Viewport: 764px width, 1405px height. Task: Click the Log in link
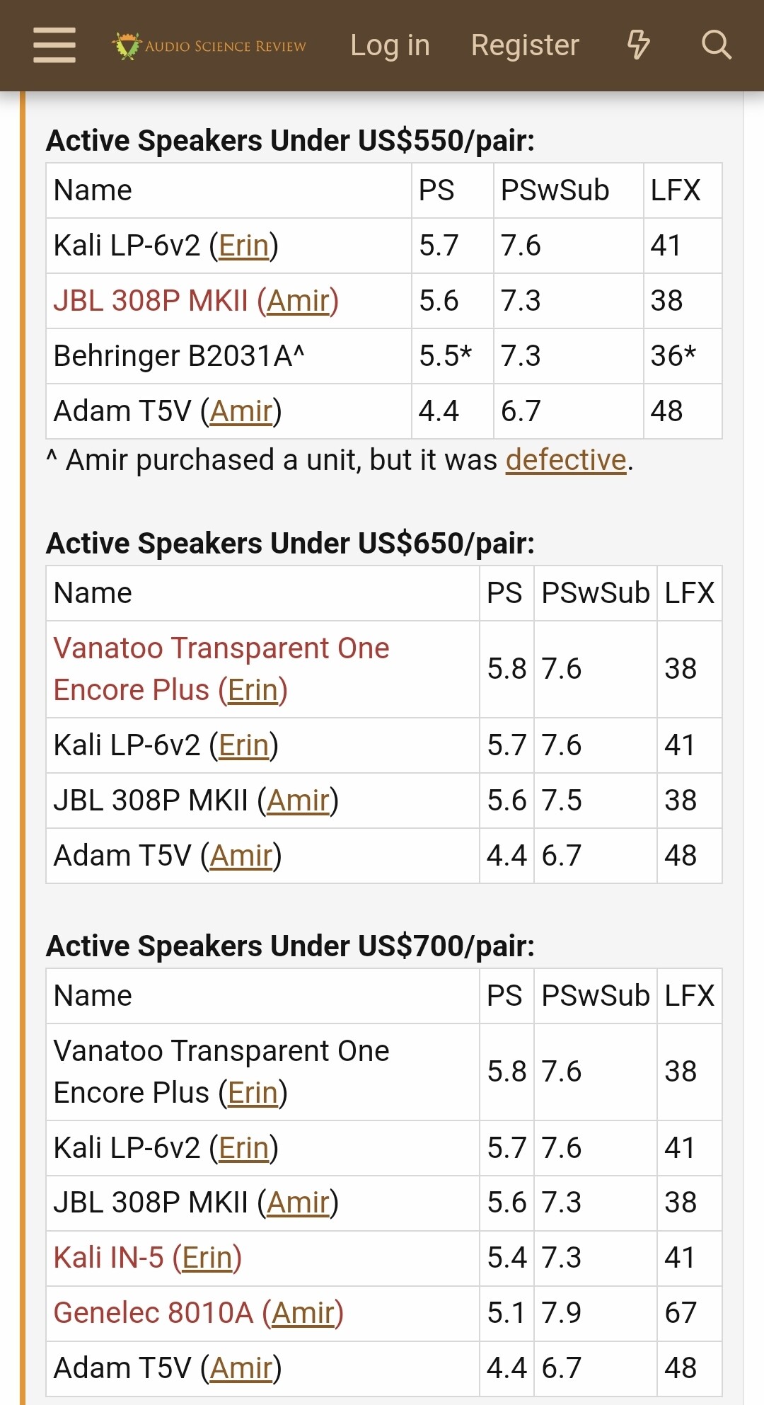(x=390, y=45)
